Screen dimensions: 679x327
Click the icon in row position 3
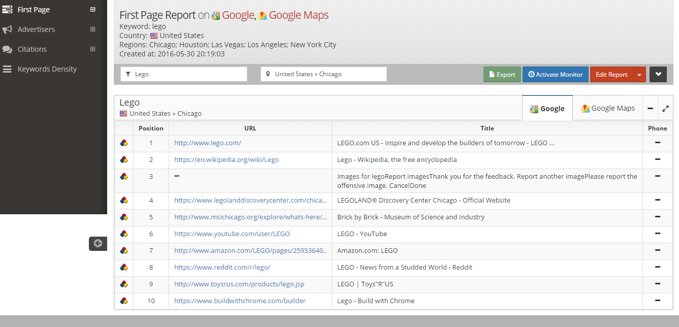pos(124,176)
